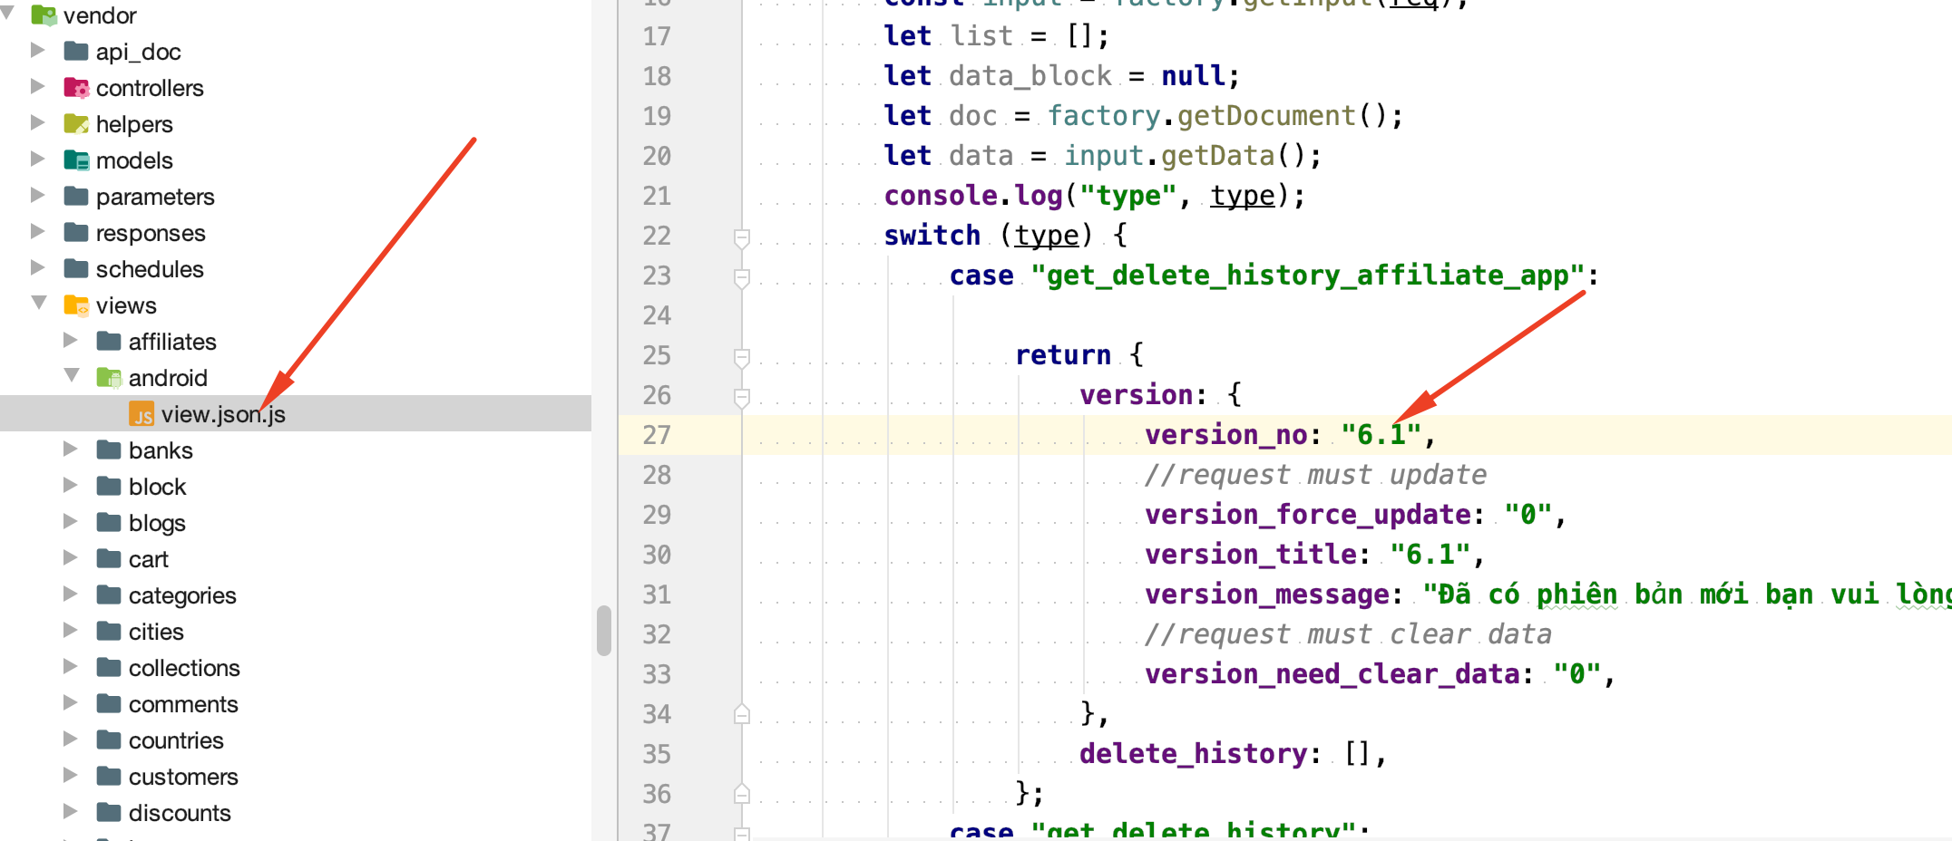Click line number 31 in the gutter
The height and width of the screenshot is (841, 1952).
click(x=657, y=594)
